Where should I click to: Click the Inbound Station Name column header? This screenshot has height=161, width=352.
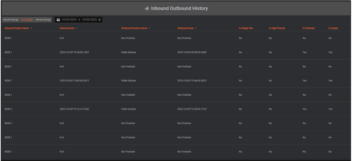[17, 28]
